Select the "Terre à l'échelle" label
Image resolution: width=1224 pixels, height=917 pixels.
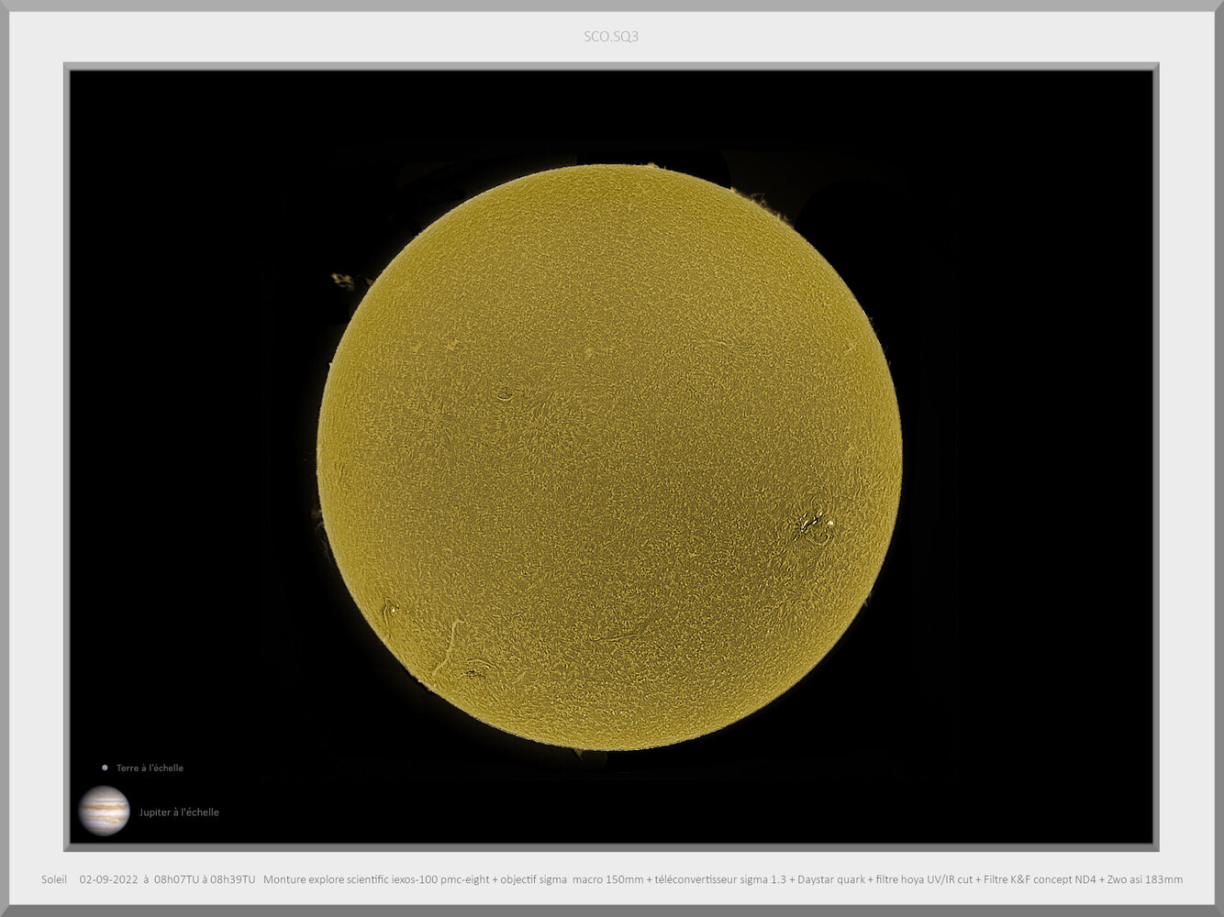[150, 768]
